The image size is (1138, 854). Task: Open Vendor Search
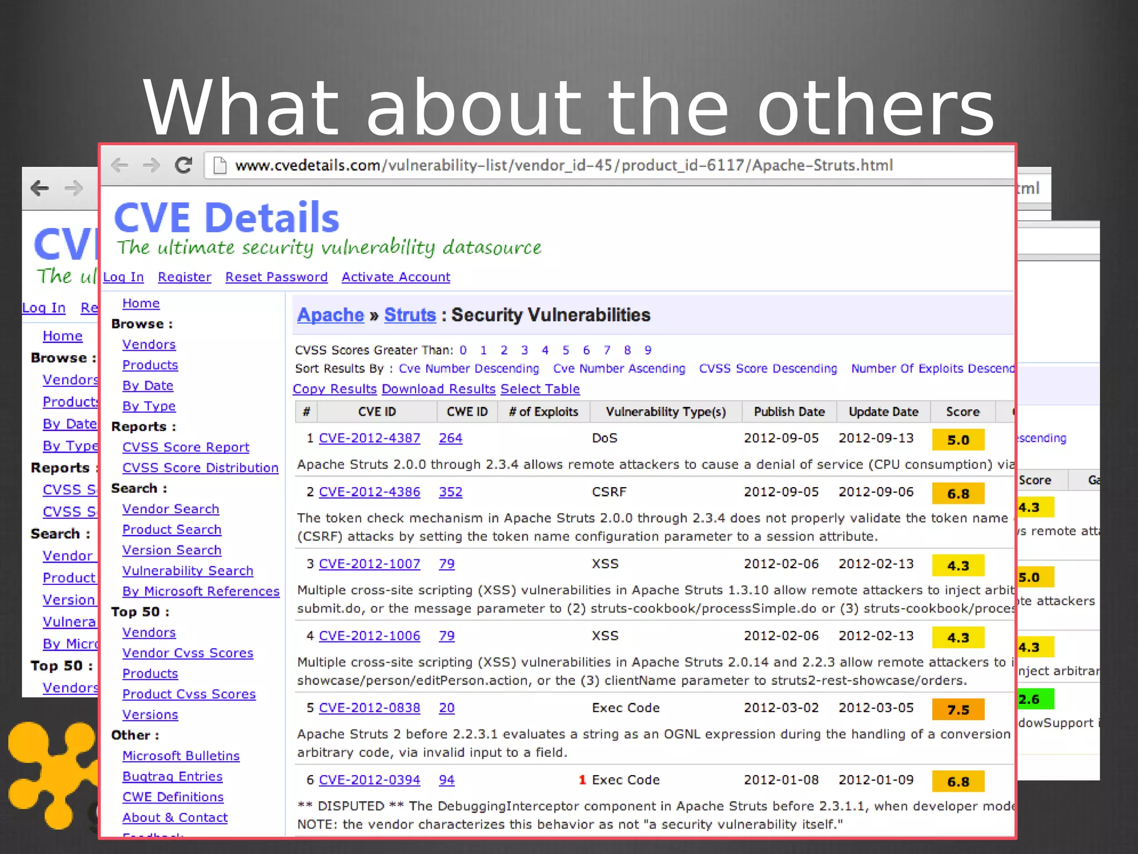point(171,509)
